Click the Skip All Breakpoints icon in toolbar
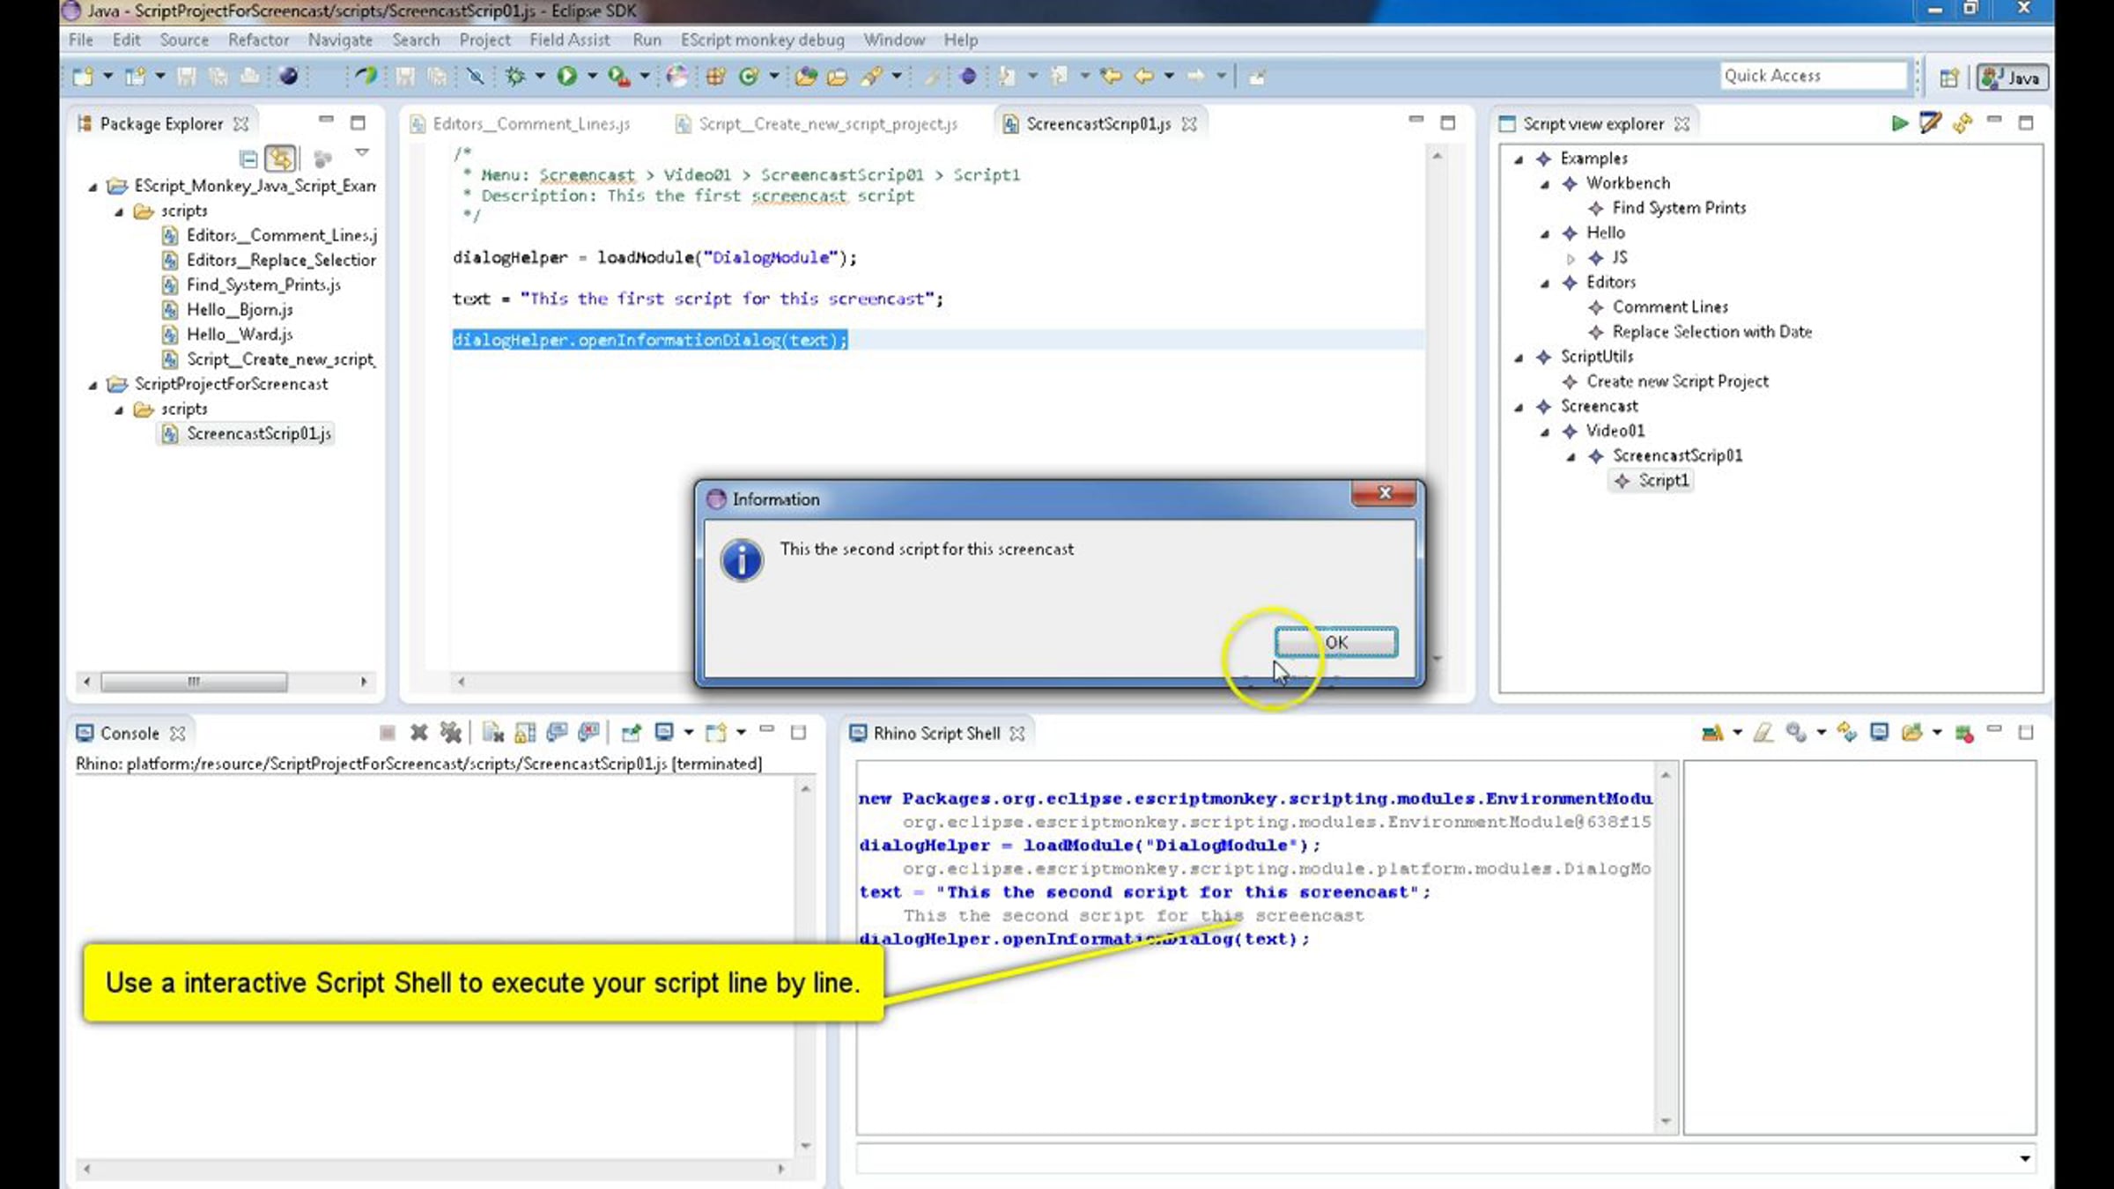This screenshot has width=2114, height=1189. point(476,77)
